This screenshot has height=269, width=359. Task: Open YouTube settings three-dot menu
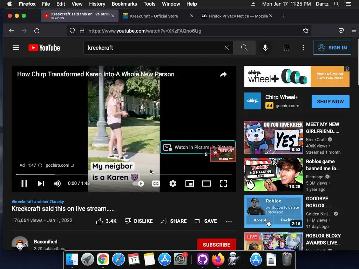pos(303,48)
